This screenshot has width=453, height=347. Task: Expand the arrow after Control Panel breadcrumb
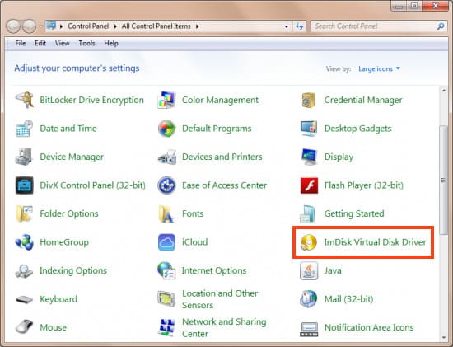click(115, 26)
